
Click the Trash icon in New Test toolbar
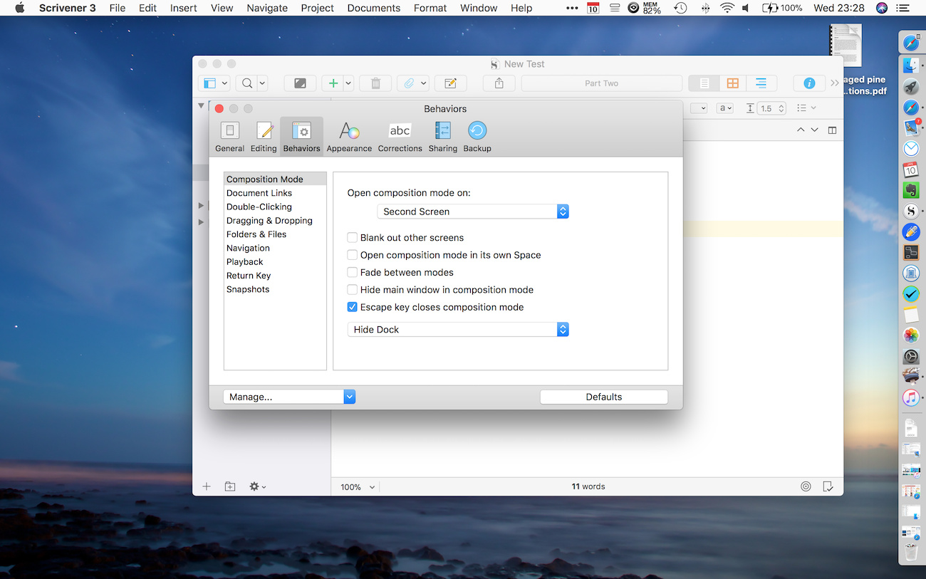click(375, 83)
